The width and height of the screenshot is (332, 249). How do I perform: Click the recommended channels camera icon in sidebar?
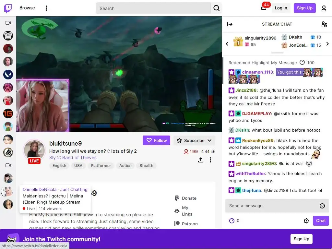click(x=8, y=165)
